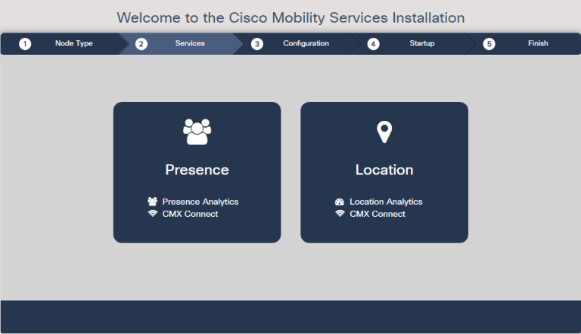Click the Location map pin icon
This screenshot has width=581, height=334.
click(384, 131)
